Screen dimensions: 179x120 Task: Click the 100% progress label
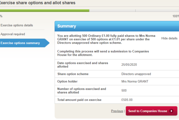(176, 16)
